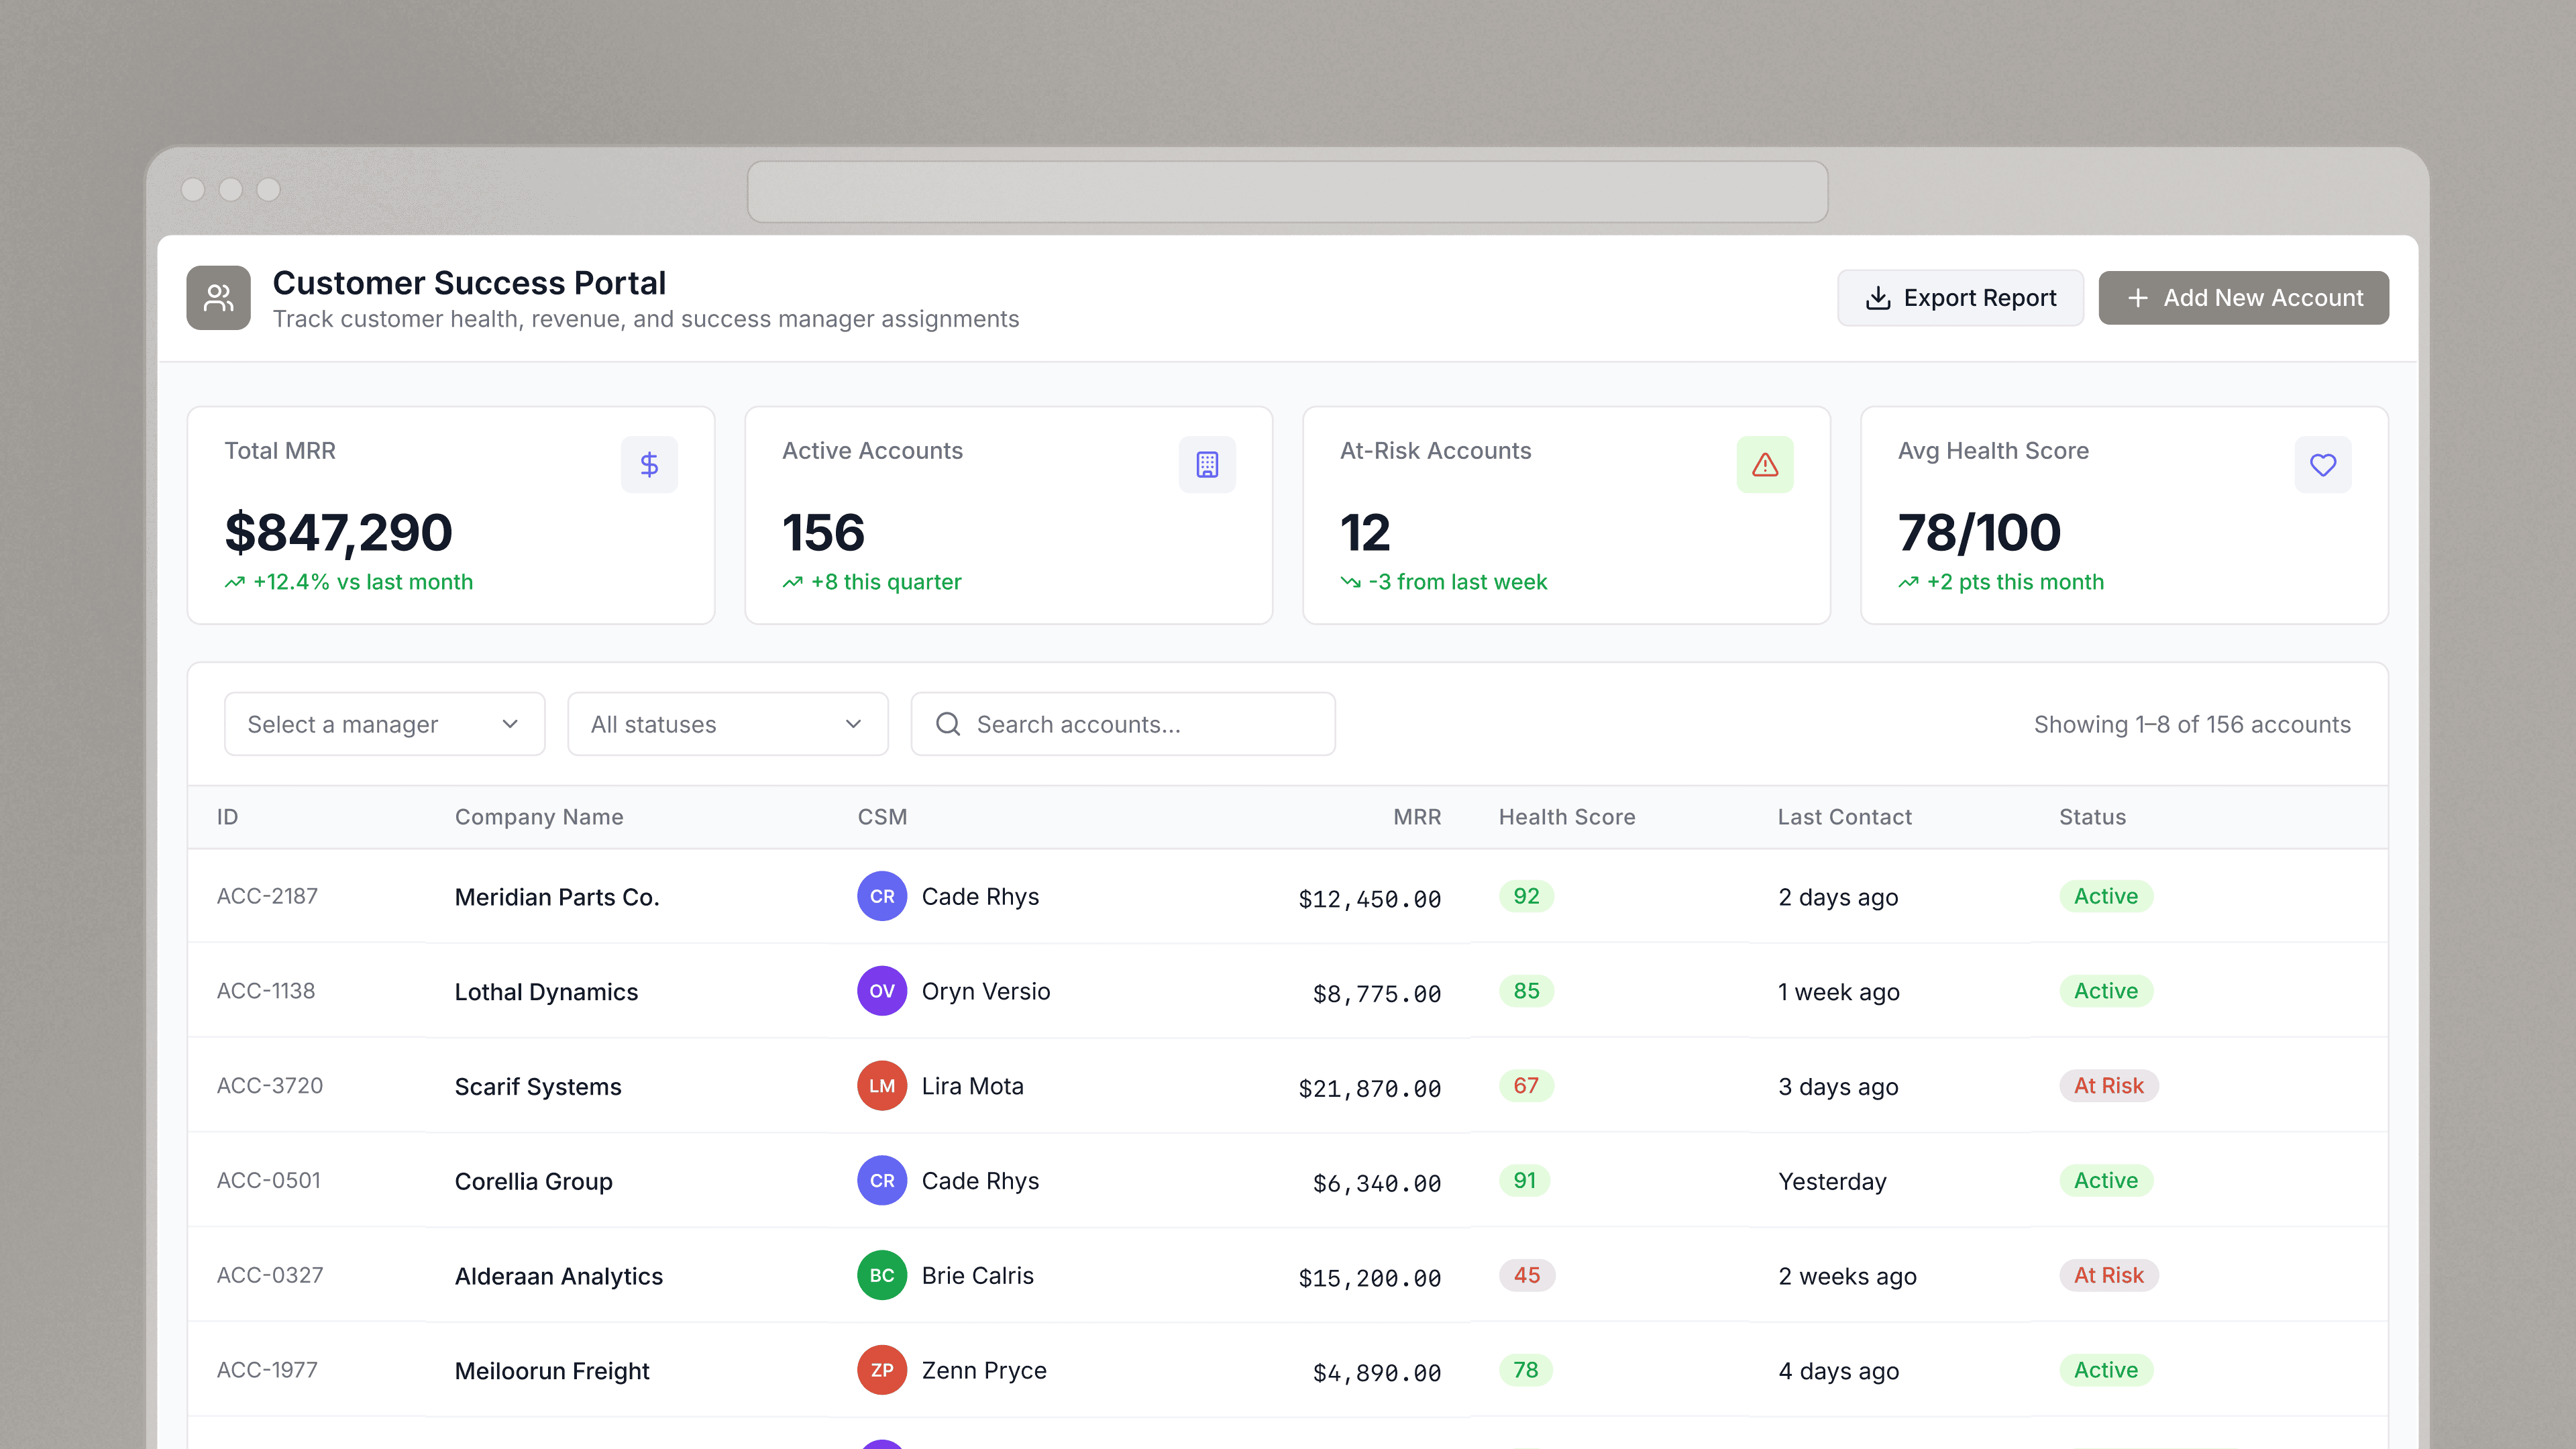This screenshot has width=2576, height=1449.
Task: Select the Lothal Dynamics company name
Action: click(546, 992)
